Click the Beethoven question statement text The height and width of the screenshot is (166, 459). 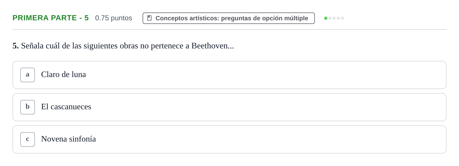coord(127,46)
